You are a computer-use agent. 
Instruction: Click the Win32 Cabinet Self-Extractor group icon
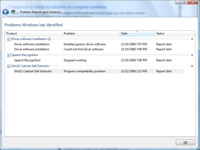9,66
